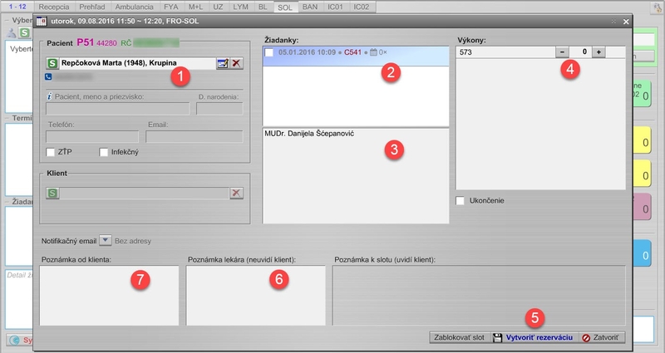Viewport: 665px width, 353px height.
Task: Enable the ZŤP checkbox
Action: click(52, 152)
